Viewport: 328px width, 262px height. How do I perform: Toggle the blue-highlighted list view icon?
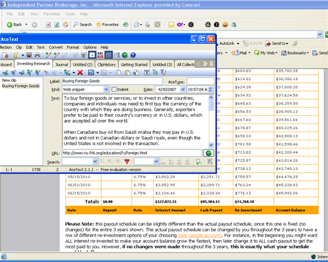108,55
